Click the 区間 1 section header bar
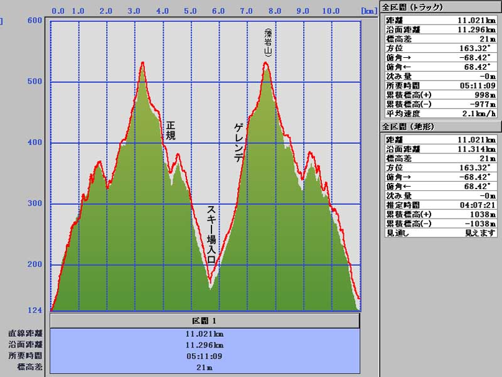 [205, 321]
